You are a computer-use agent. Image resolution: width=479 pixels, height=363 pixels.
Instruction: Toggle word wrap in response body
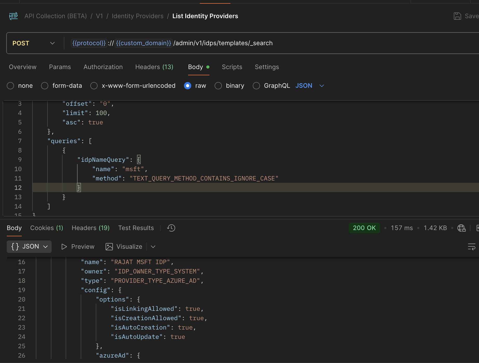coord(471,247)
